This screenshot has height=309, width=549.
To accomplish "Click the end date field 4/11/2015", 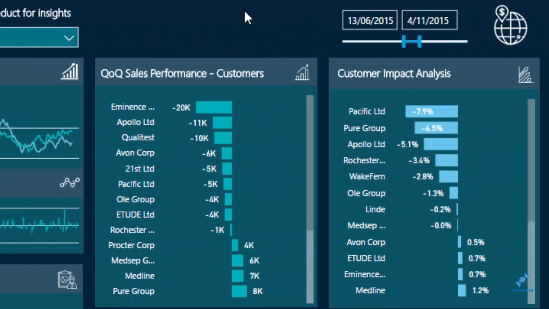I will (429, 21).
